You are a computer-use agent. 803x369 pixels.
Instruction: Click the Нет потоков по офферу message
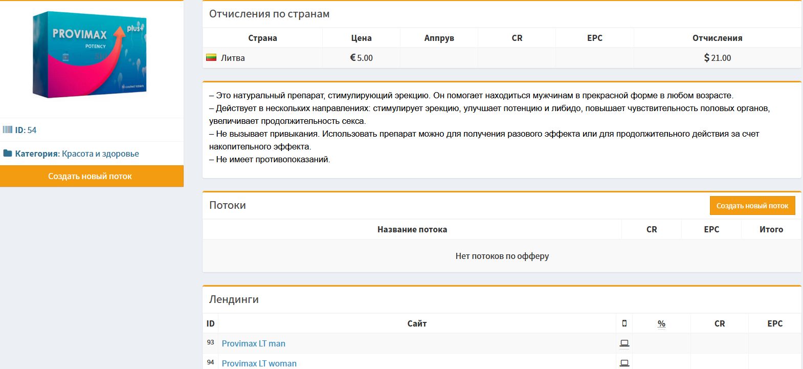click(x=502, y=256)
